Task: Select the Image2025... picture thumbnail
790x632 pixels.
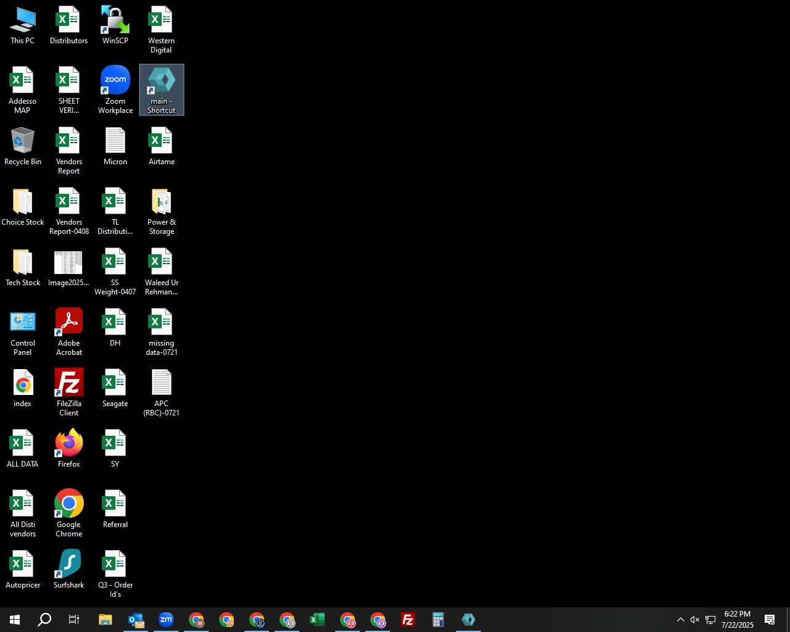Action: click(69, 268)
